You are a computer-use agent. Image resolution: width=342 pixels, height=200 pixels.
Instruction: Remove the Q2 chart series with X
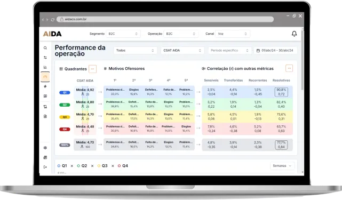(x=92, y=166)
